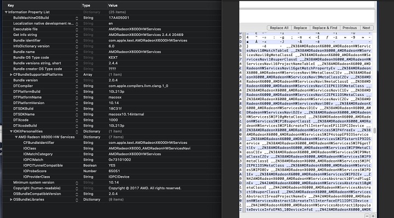The height and width of the screenshot is (218, 394).
Task: Open key stepper for DTCompiler row
Action: tap(77, 86)
